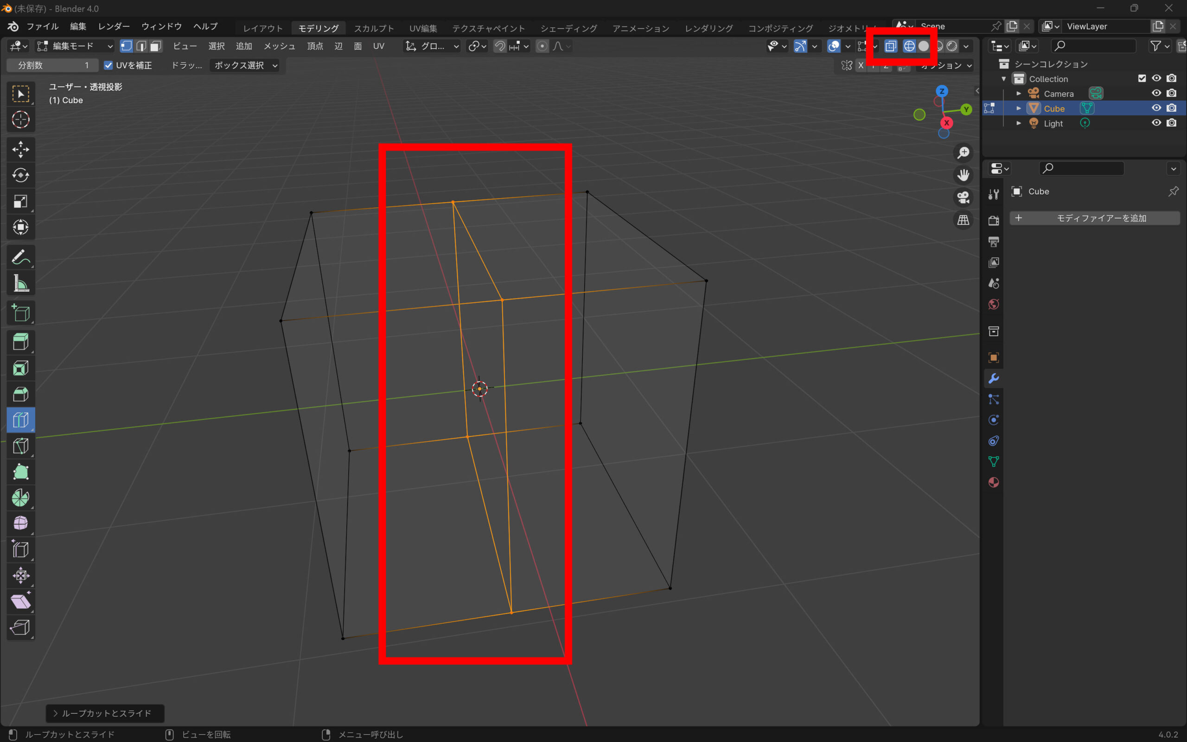The image size is (1187, 742).
Task: Select the Move tool in toolbar
Action: [x=20, y=149]
